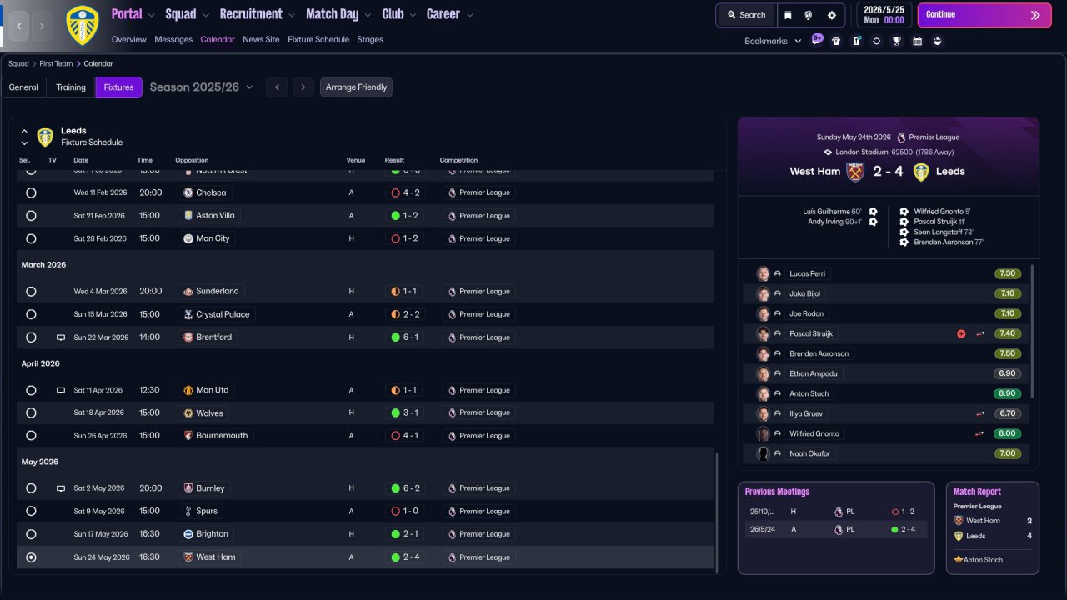Select the Sunderland fixture radio button

click(x=31, y=292)
